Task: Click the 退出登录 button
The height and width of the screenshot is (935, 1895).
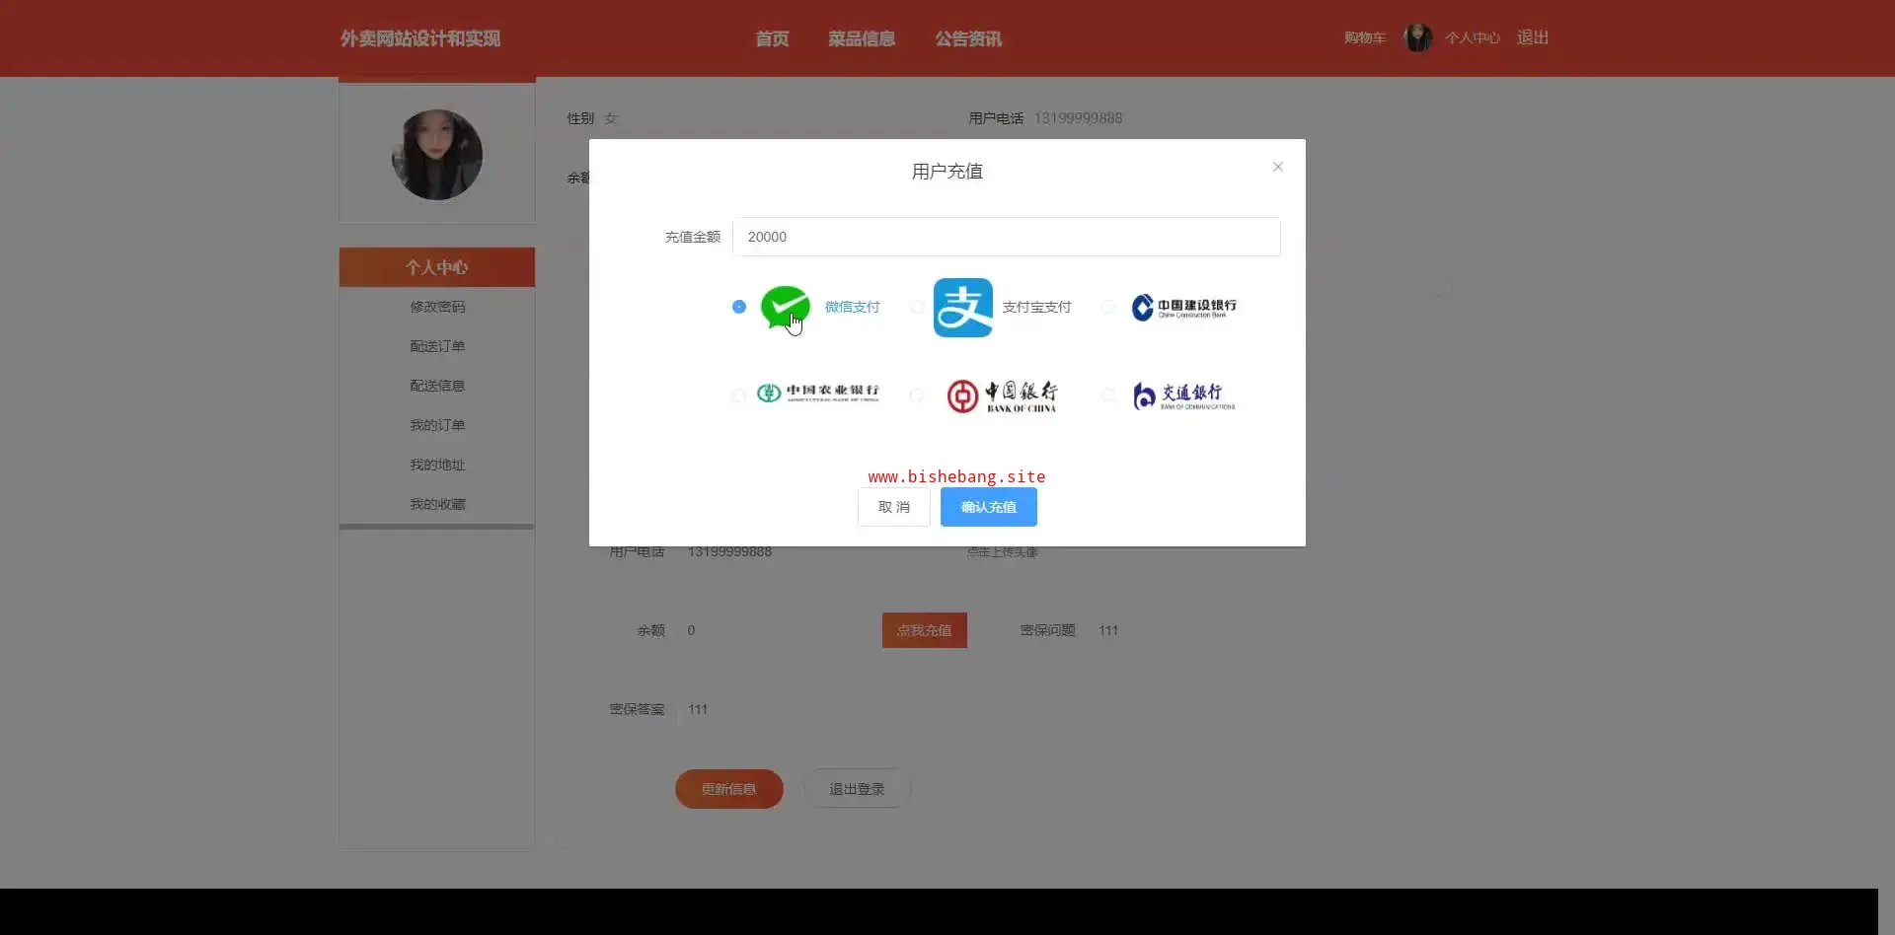Action: pyautogui.click(x=857, y=789)
